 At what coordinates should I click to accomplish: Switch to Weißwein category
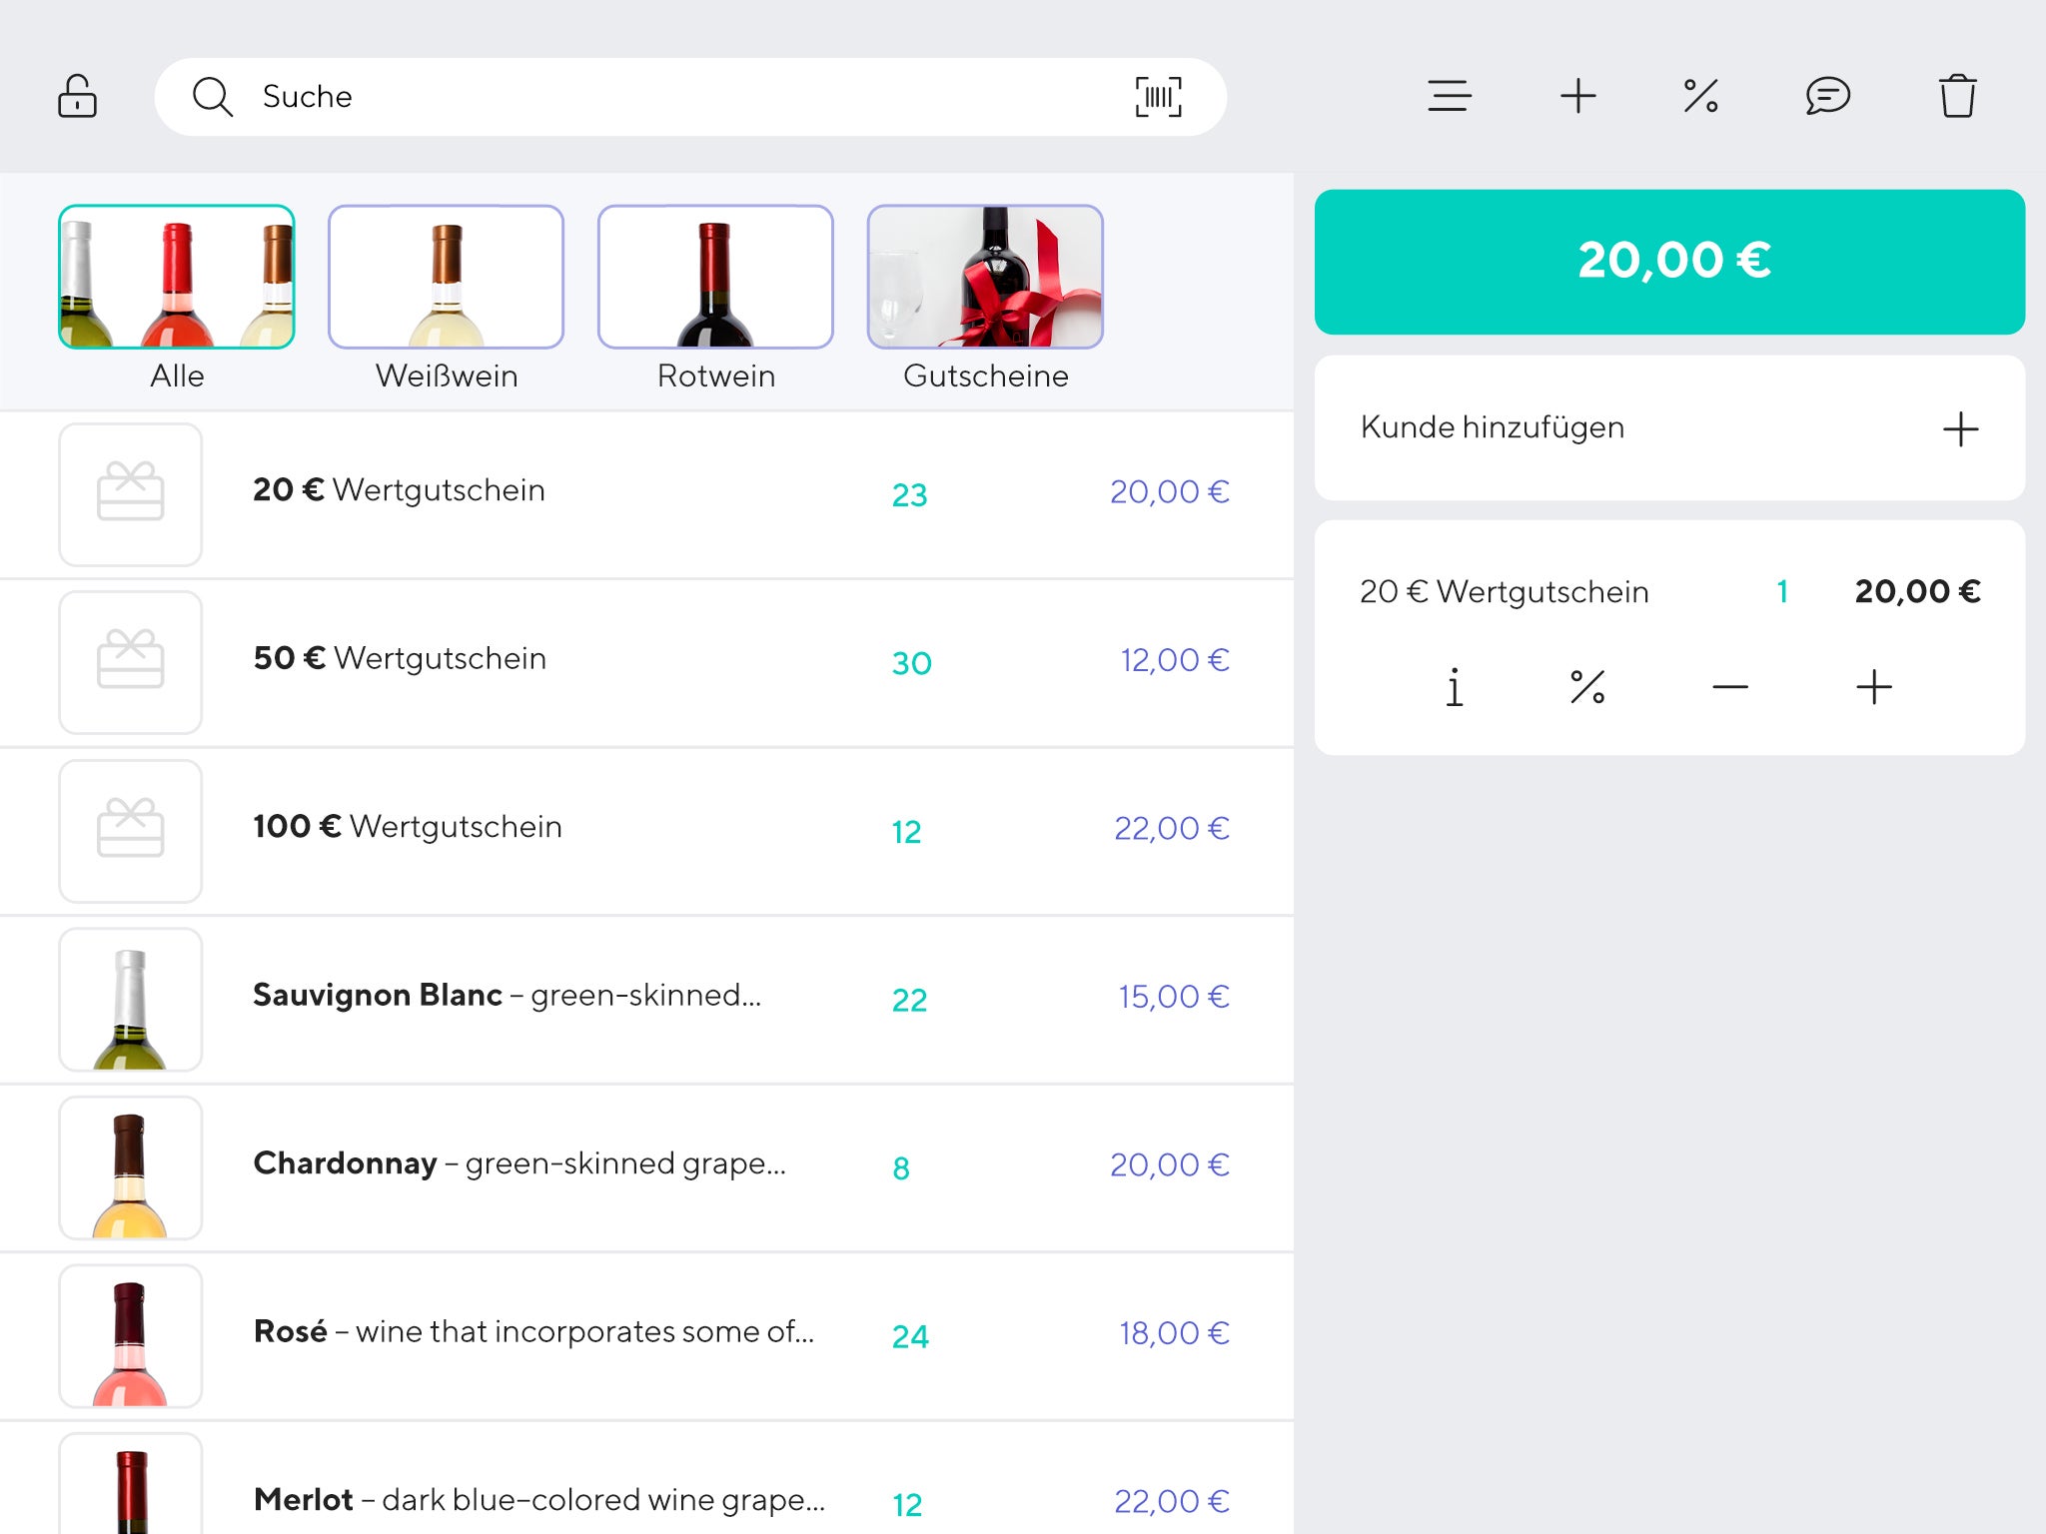pos(446,278)
